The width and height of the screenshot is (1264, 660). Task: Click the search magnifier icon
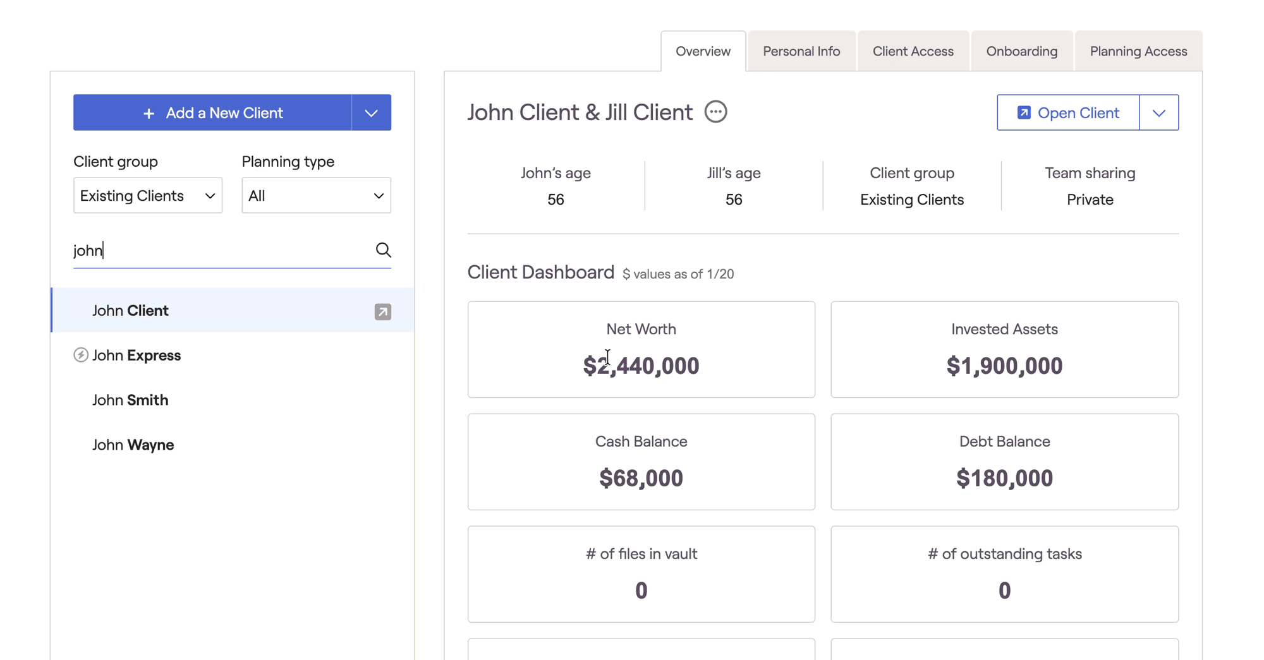click(x=383, y=250)
